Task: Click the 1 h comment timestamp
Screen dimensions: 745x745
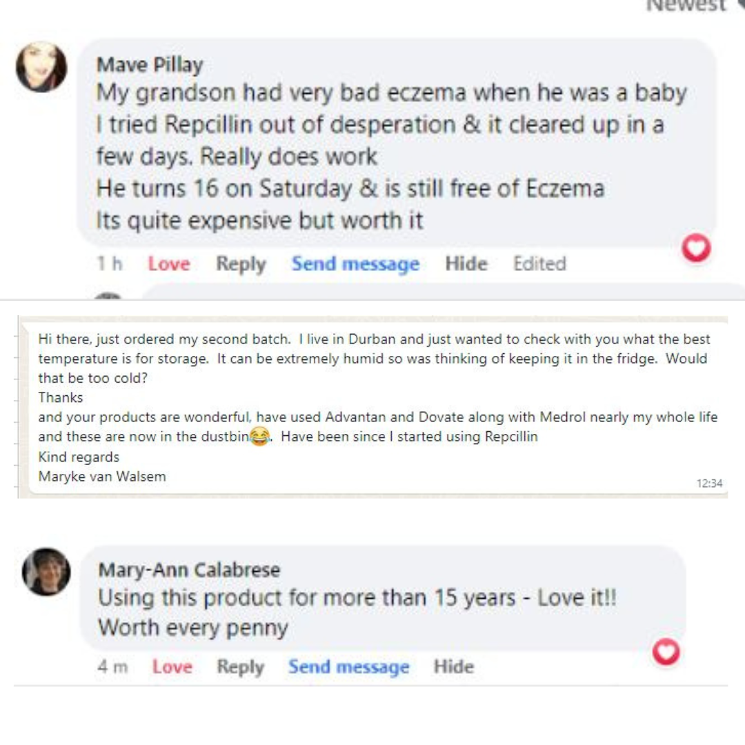Action: pos(110,264)
